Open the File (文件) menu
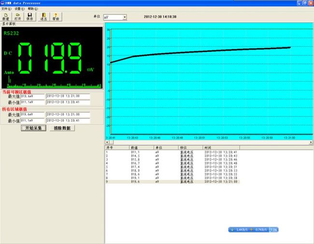 click(6, 9)
